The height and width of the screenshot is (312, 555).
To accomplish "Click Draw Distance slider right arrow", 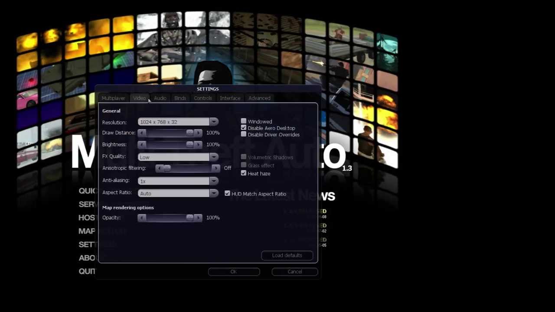I will [x=198, y=133].
